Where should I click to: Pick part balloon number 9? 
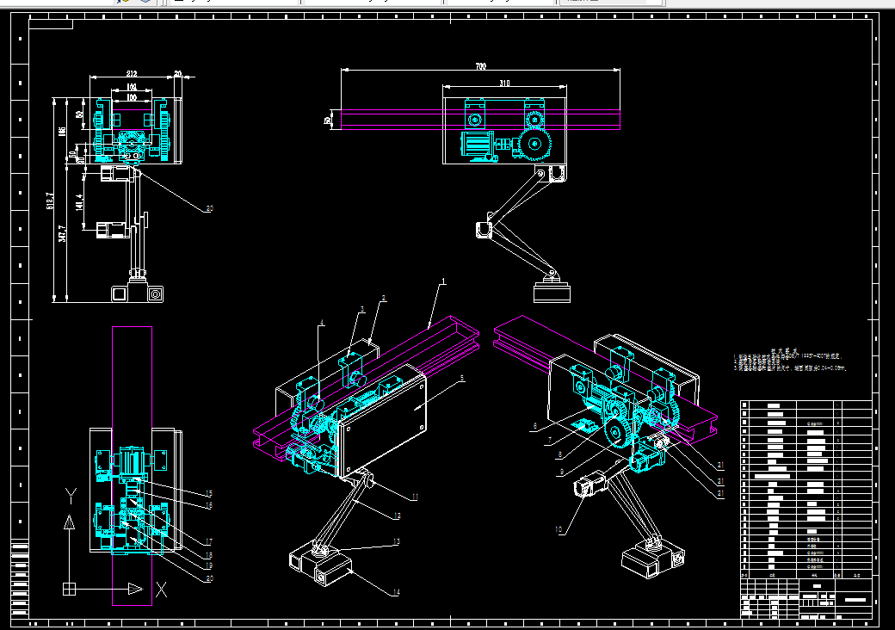[562, 472]
